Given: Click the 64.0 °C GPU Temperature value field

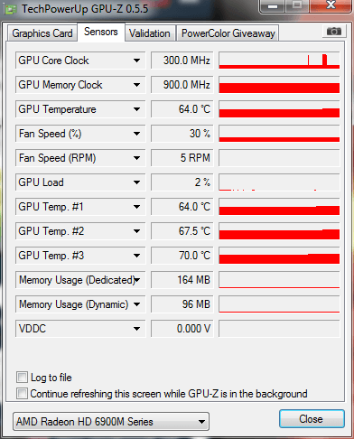Looking at the screenshot, I should coord(182,109).
